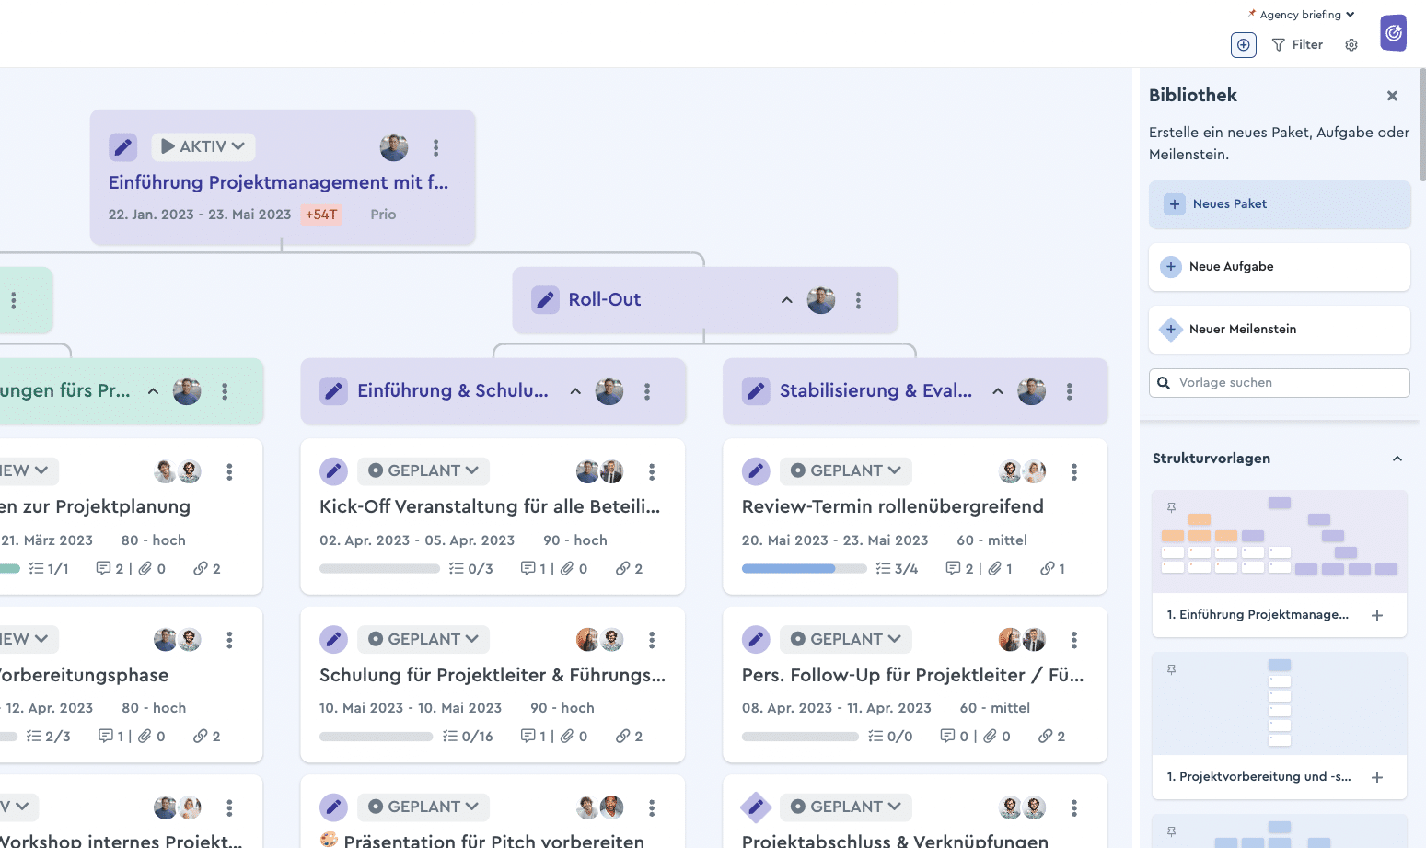Pin the Einführung Projektmanagement template thumbnail
Viewport: 1426px width, 848px height.
click(1171, 507)
